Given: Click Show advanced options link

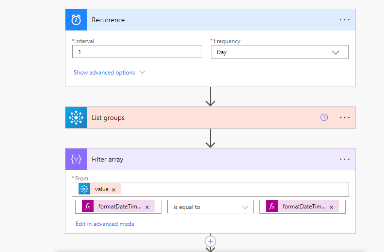Looking at the screenshot, I should click(104, 73).
